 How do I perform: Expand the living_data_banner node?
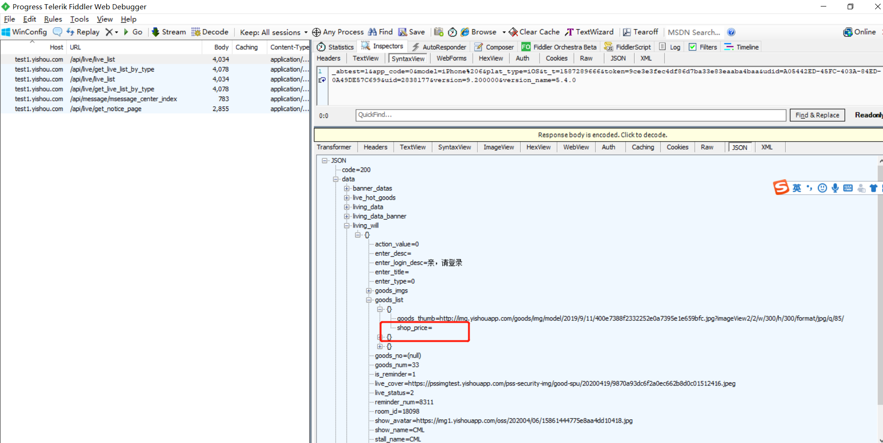tap(347, 216)
